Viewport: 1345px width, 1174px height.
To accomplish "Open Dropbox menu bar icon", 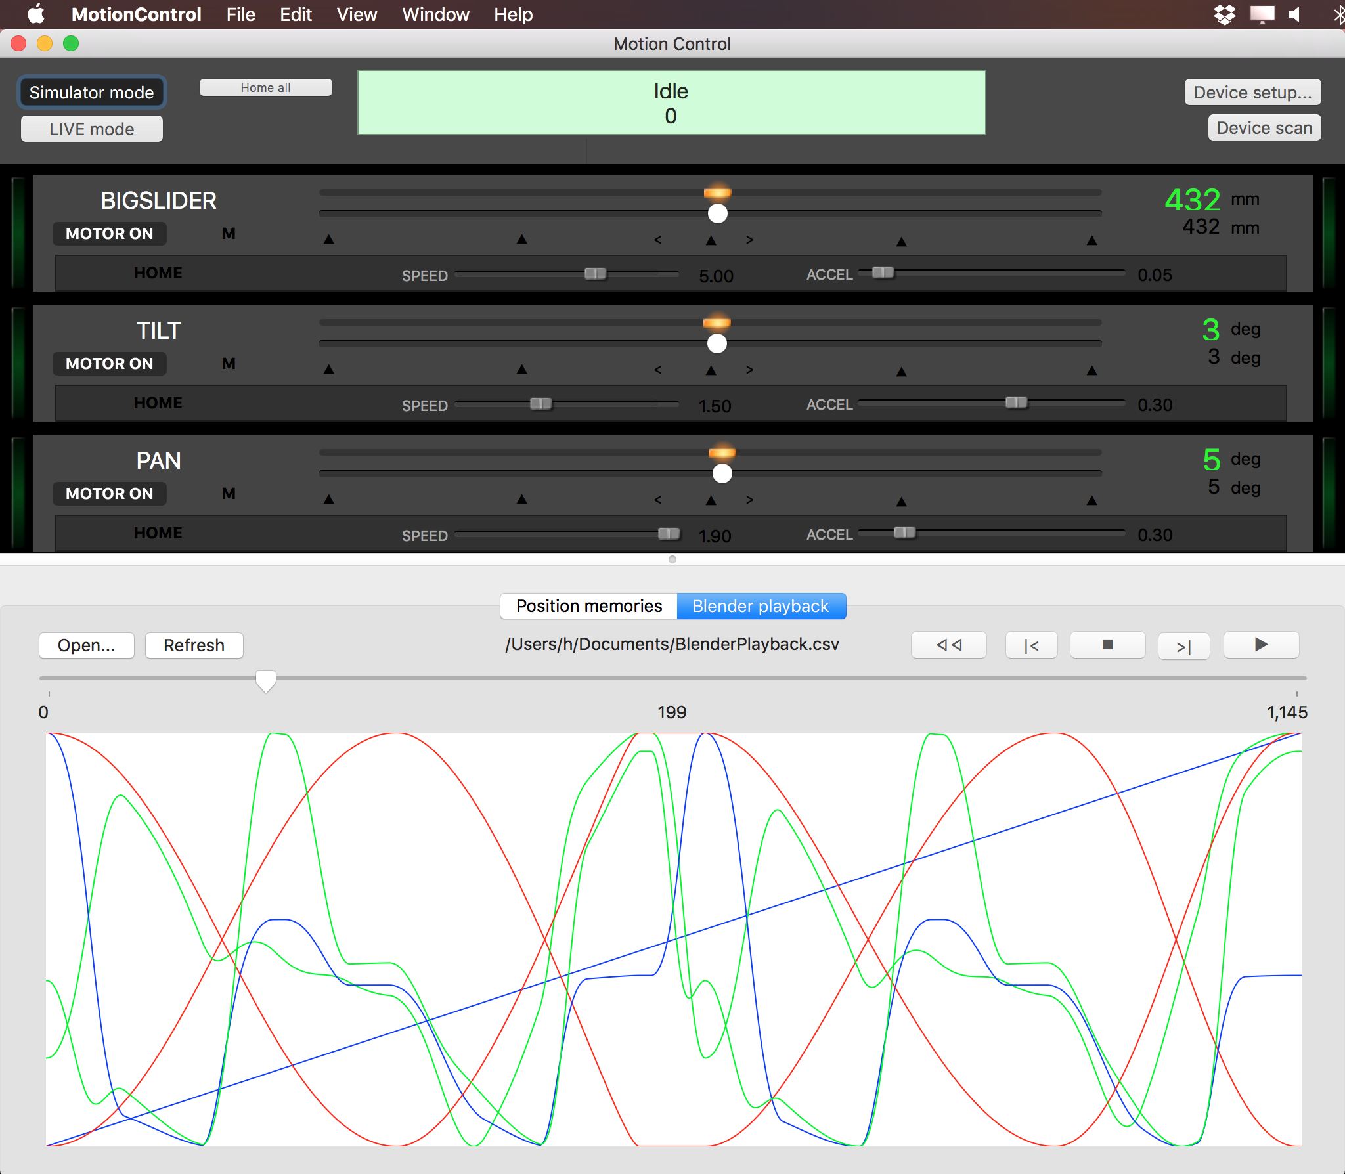I will [x=1224, y=14].
